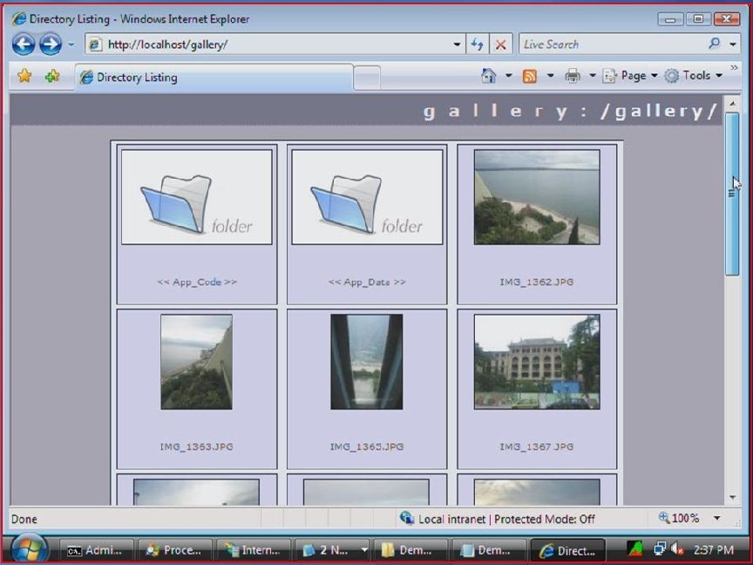Click the system clock showing 2:37 PM
Image resolution: width=753 pixels, height=565 pixels.
point(714,549)
